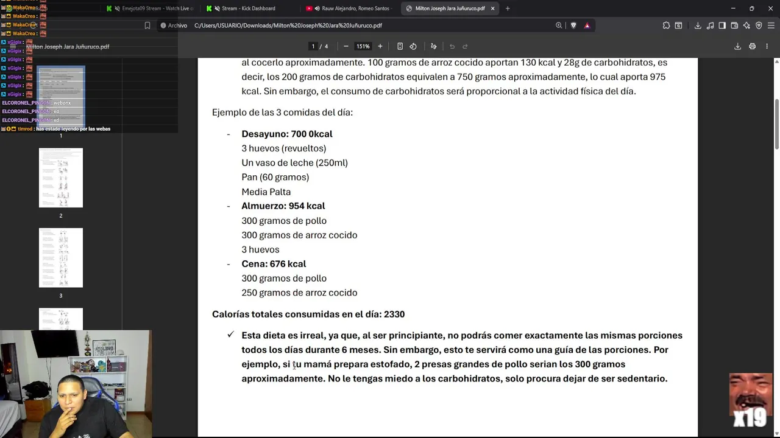Open the media control music note icon
This screenshot has width=780, height=438.
[710, 26]
